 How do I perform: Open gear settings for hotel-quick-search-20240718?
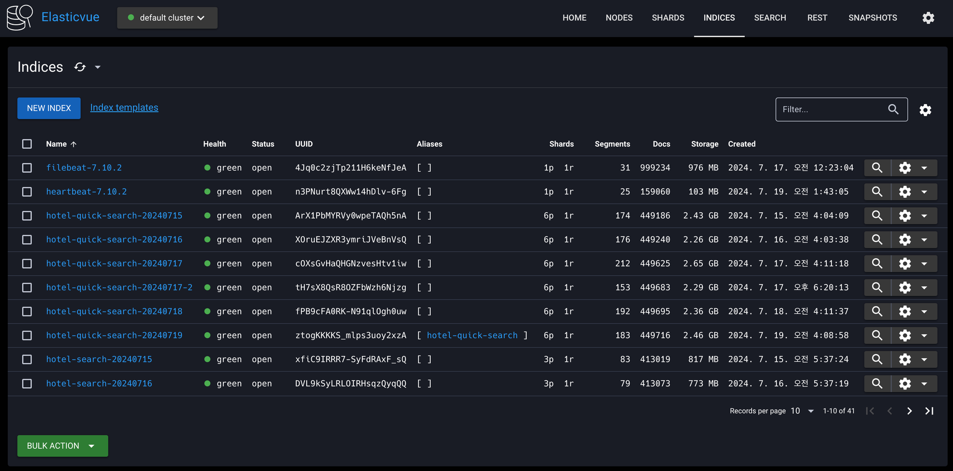point(905,311)
